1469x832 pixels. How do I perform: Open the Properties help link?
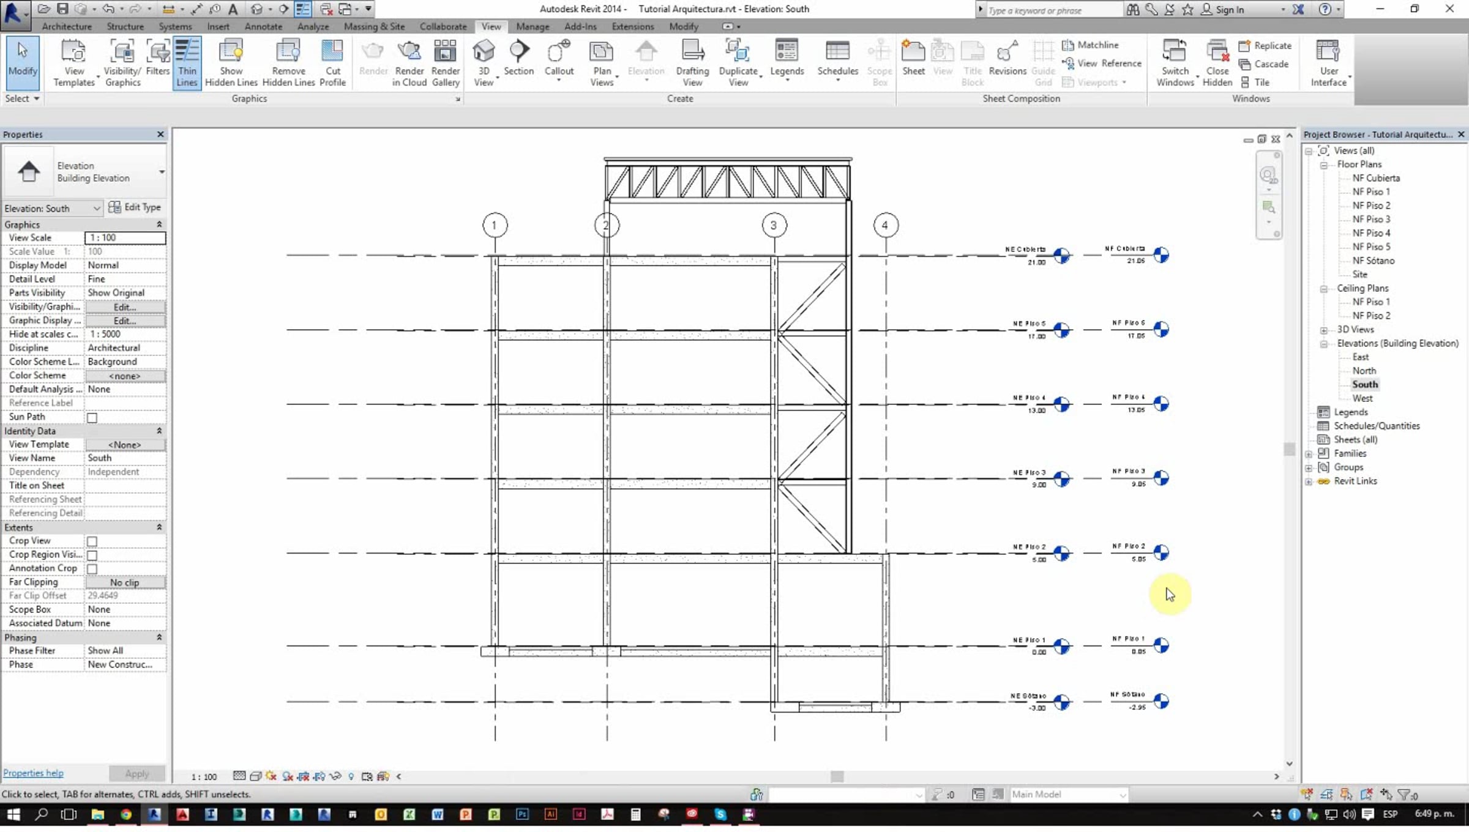[33, 773]
